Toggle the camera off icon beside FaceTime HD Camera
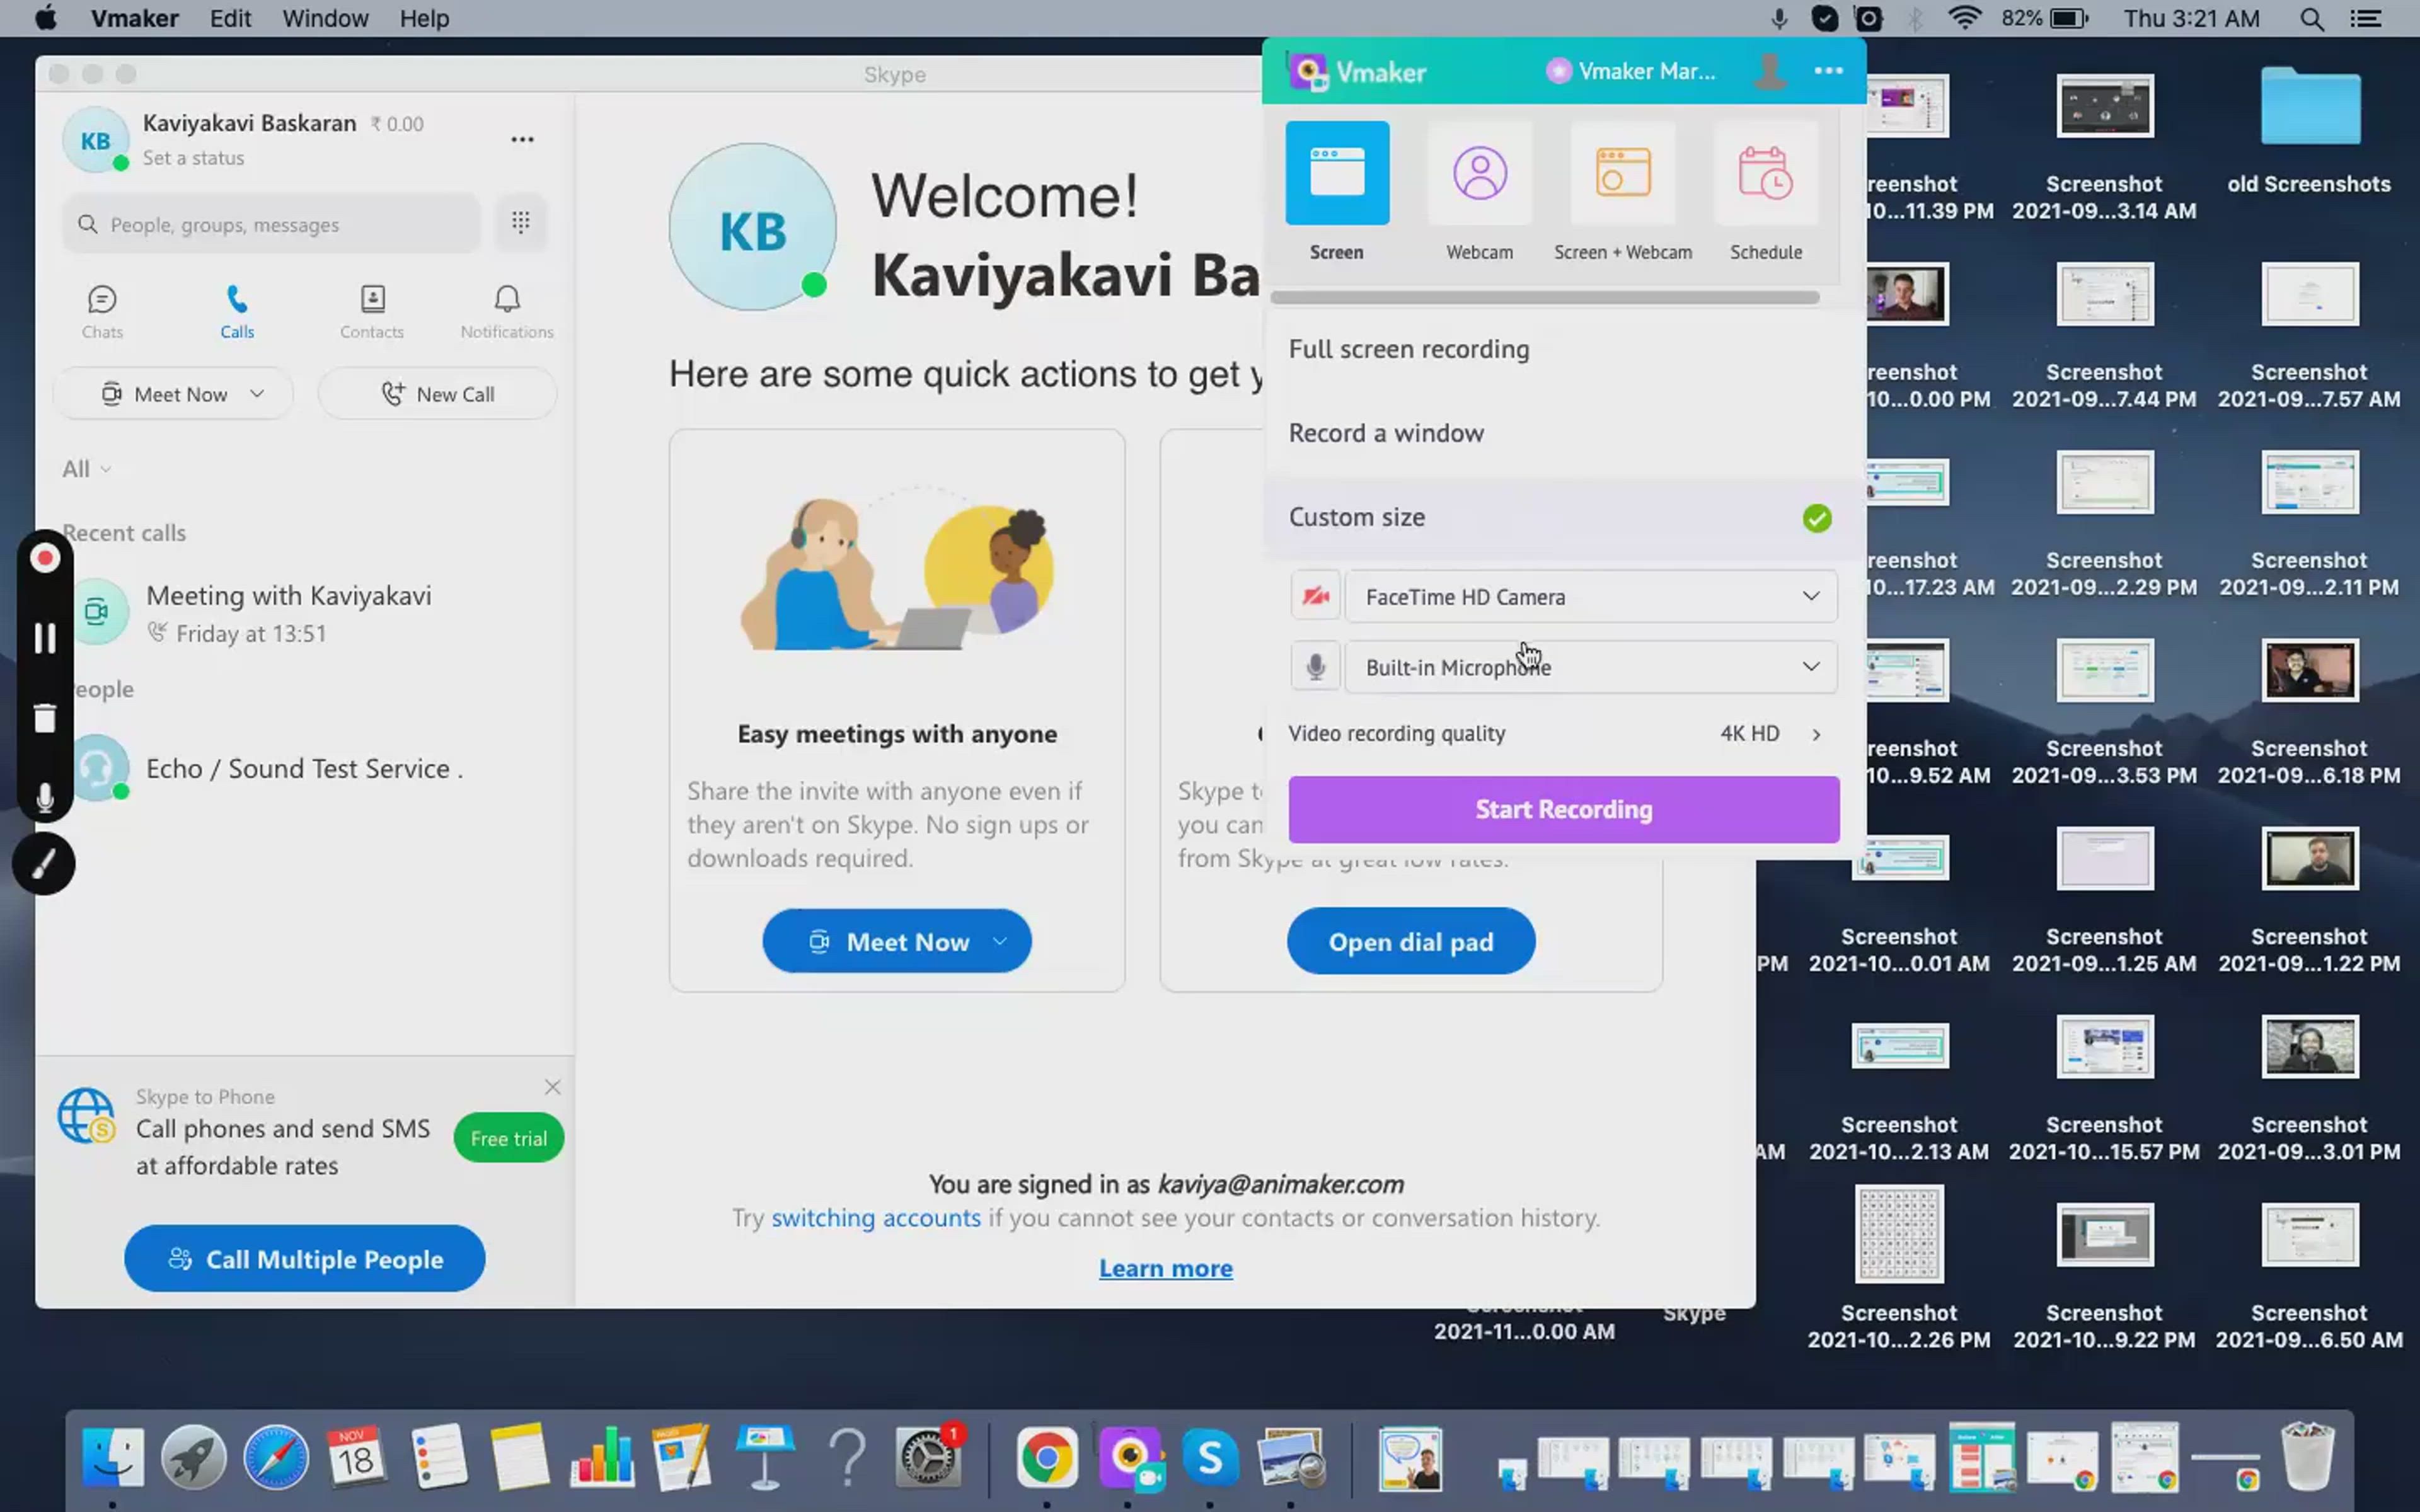Image resolution: width=2420 pixels, height=1512 pixels. [1315, 597]
